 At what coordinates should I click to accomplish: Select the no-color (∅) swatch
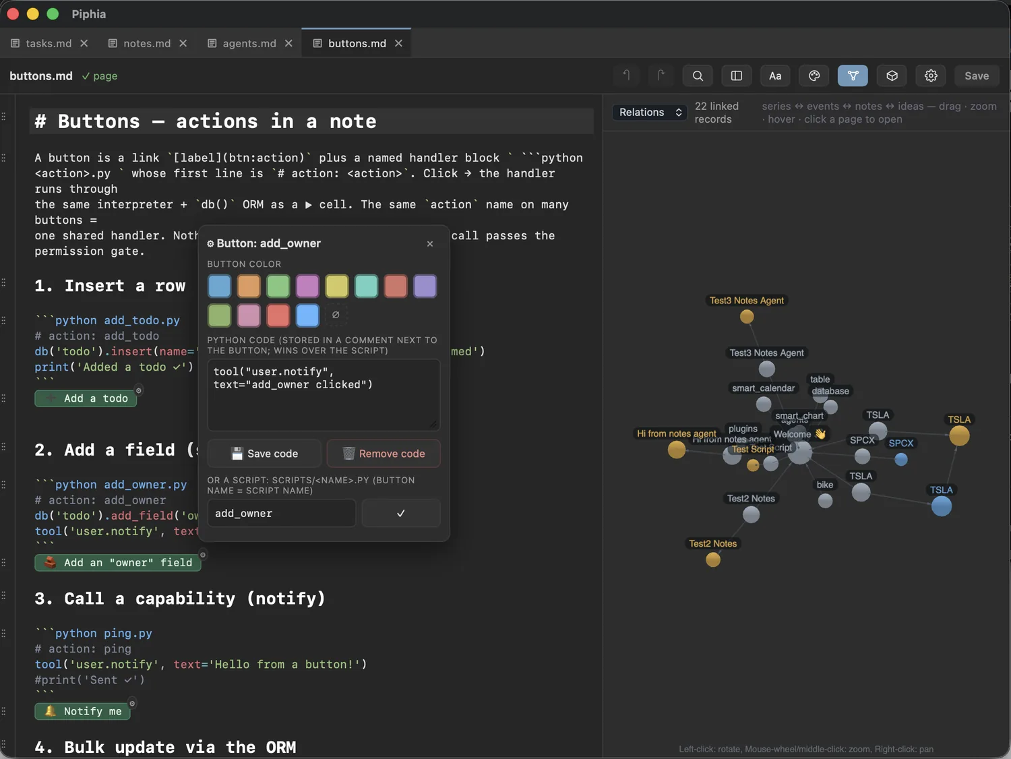coord(336,315)
